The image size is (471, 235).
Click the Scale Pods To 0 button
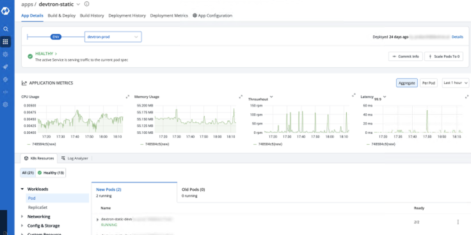[x=443, y=56]
